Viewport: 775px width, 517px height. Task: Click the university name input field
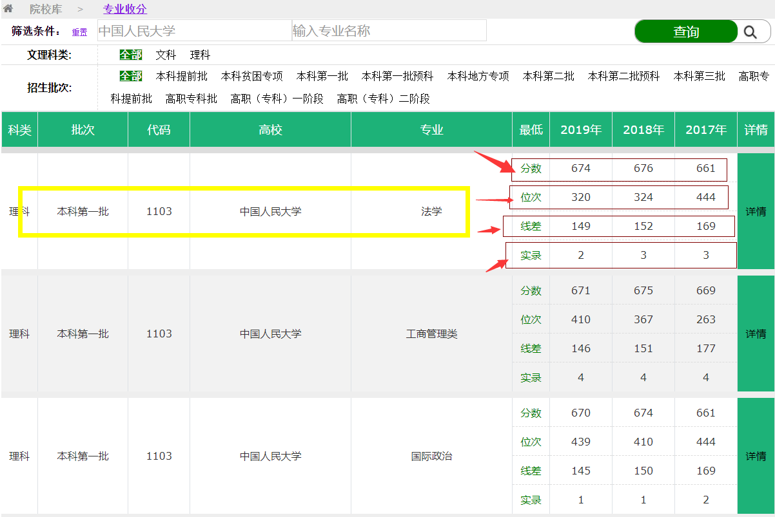click(194, 31)
